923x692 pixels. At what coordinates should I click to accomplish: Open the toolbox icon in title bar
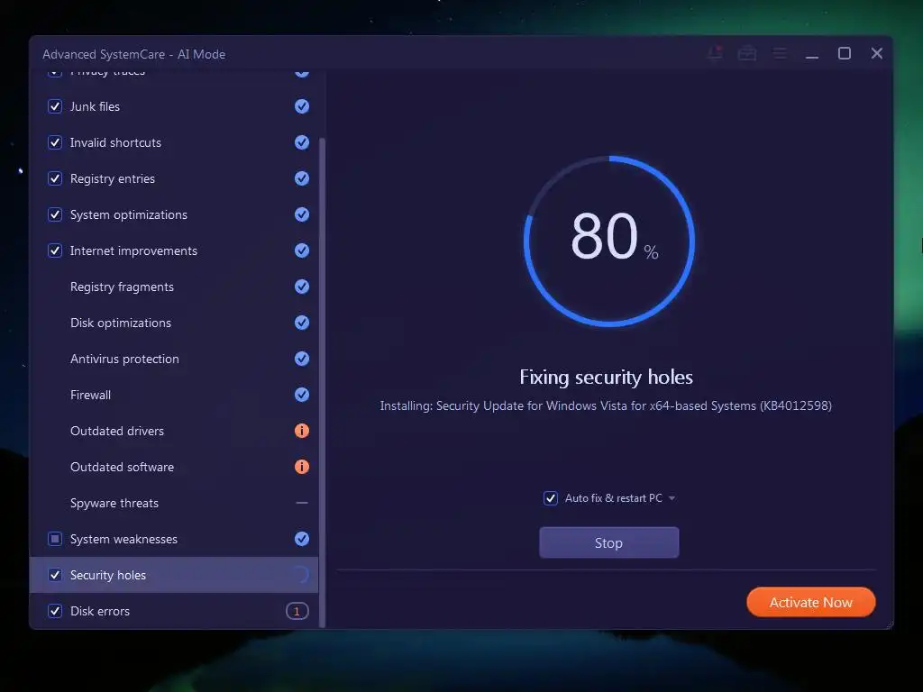point(747,53)
